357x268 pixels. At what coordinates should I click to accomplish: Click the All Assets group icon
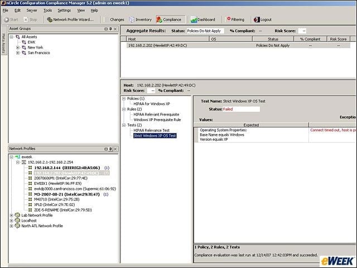tap(17, 37)
